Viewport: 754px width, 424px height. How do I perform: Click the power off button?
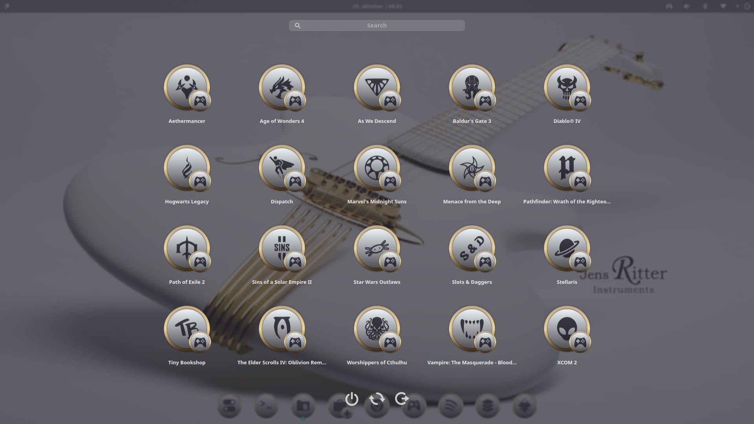pyautogui.click(x=351, y=399)
